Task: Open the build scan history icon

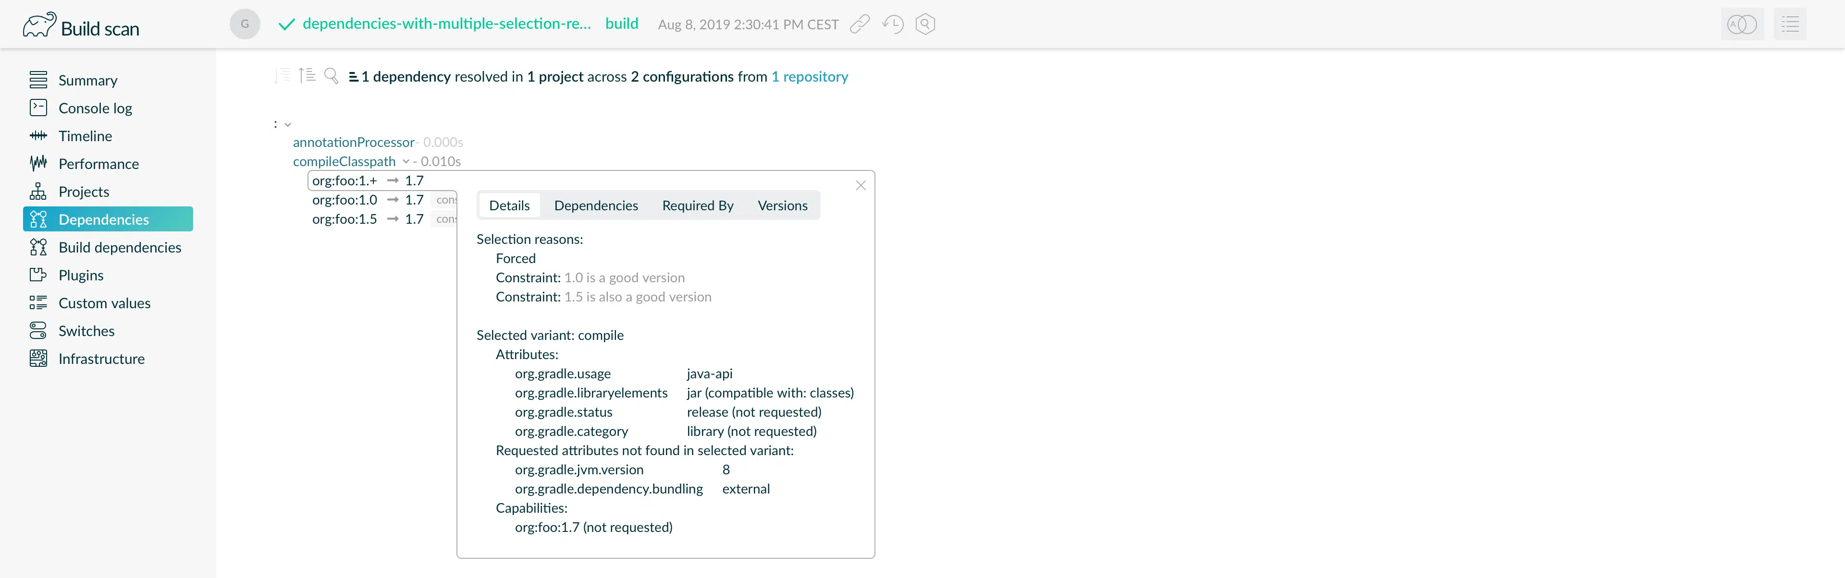Action: 892,24
